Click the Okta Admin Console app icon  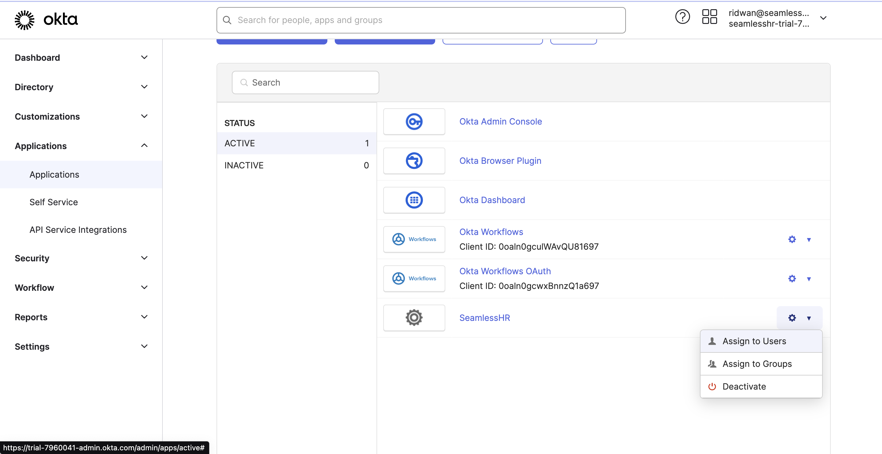414,121
